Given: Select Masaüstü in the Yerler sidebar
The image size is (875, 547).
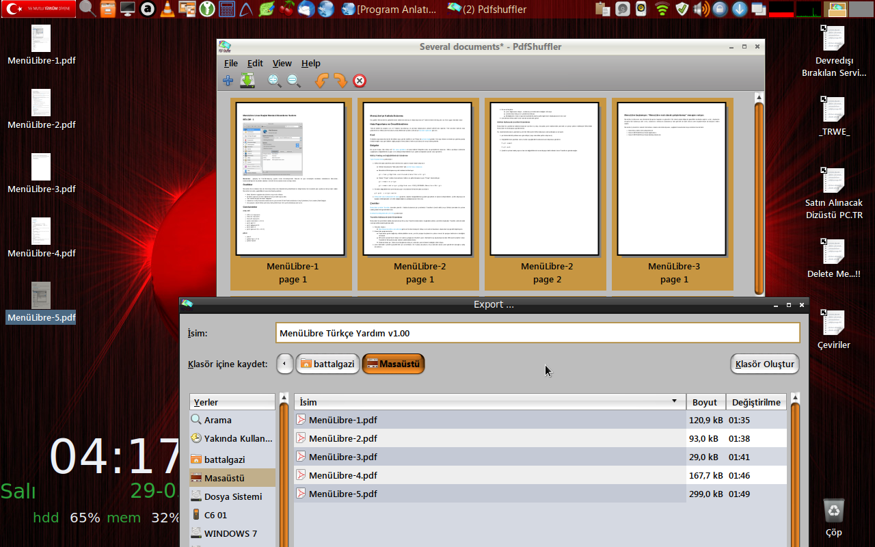Looking at the screenshot, I should pyautogui.click(x=232, y=478).
